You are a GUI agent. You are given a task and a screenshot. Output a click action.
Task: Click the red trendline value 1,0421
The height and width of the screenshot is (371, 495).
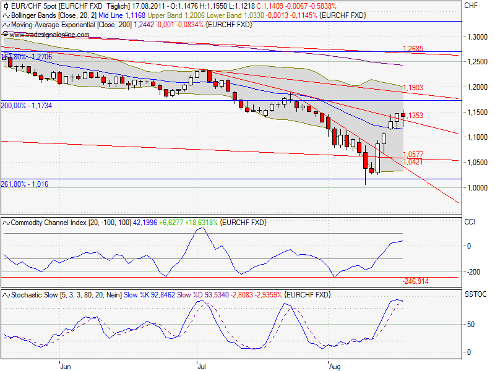413,161
